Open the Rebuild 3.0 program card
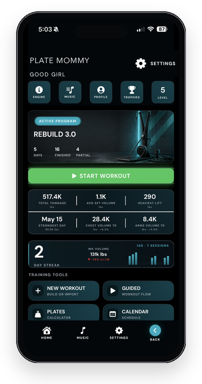The image size is (202, 384). [x=101, y=137]
